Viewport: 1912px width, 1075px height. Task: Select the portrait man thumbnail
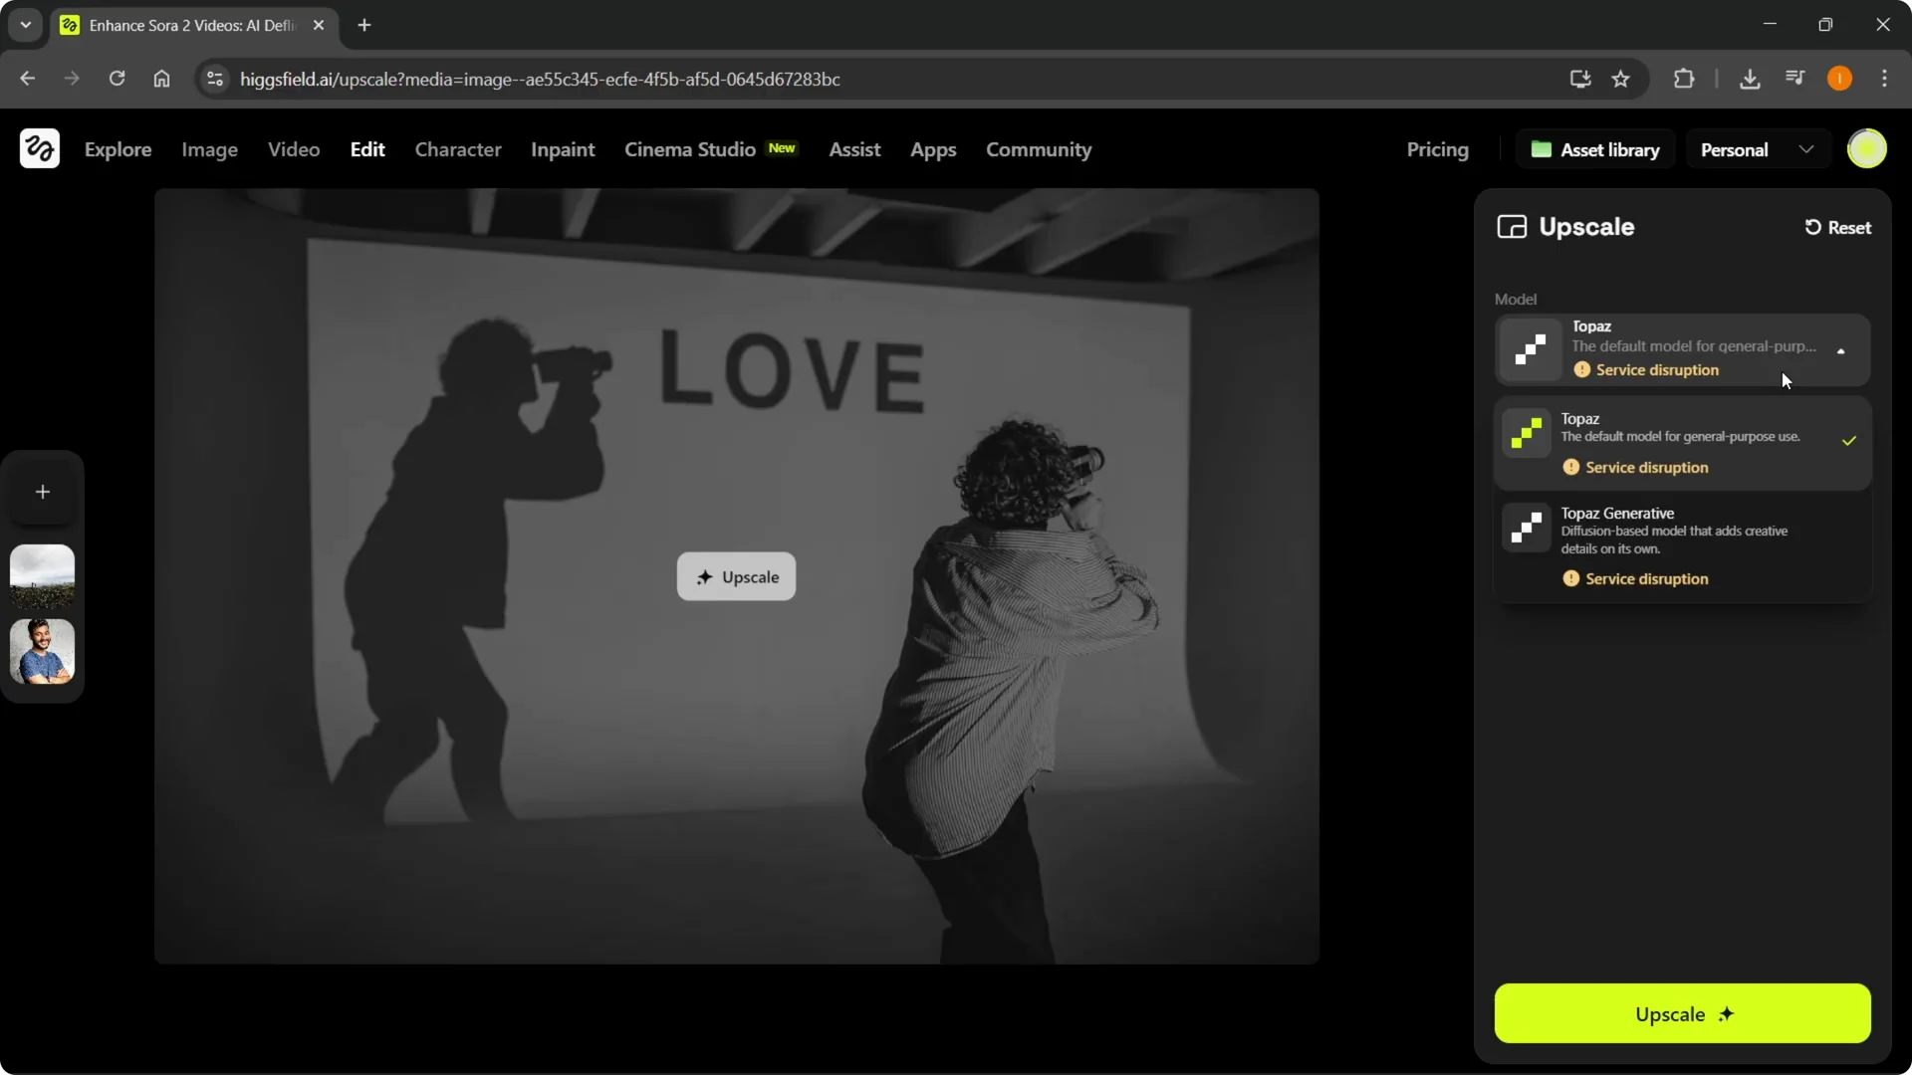(x=43, y=651)
